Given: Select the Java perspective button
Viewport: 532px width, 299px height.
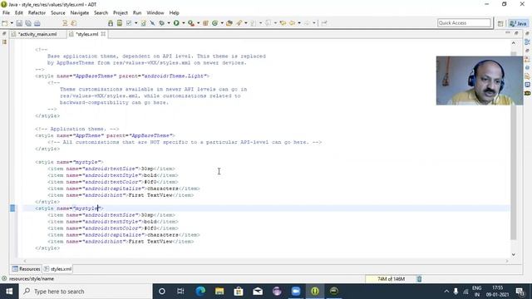Looking at the screenshot, I should click(518, 23).
